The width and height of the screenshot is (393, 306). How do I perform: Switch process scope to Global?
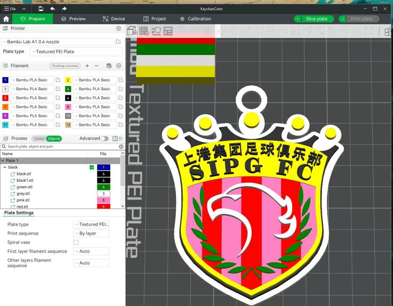[39, 139]
